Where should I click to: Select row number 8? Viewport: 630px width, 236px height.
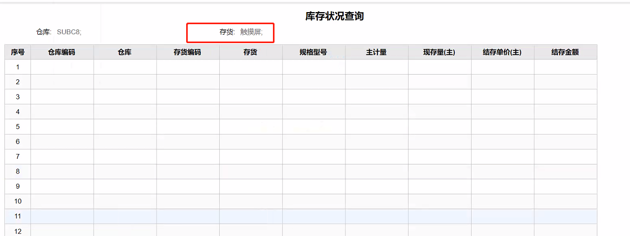[x=18, y=171]
